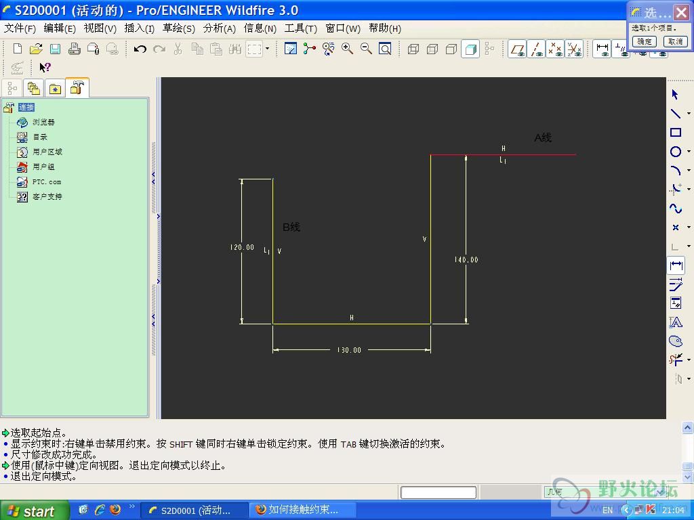Select the Rectangle sketch tool

[675, 132]
